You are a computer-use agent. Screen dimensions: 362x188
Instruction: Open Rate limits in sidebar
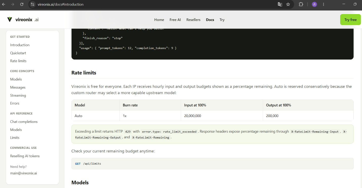coord(18,61)
